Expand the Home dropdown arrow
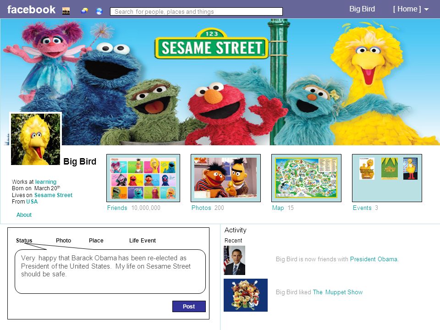The height and width of the screenshot is (330, 440). tap(426, 10)
